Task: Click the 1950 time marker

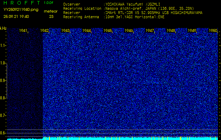Action: point(213,30)
